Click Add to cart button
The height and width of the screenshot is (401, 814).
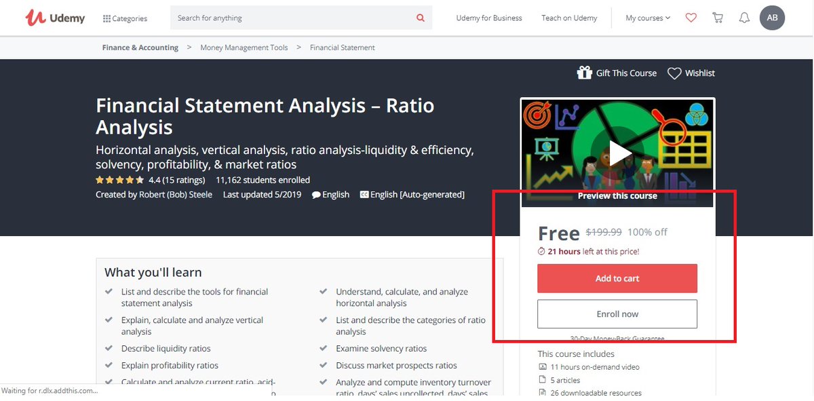[x=617, y=278]
